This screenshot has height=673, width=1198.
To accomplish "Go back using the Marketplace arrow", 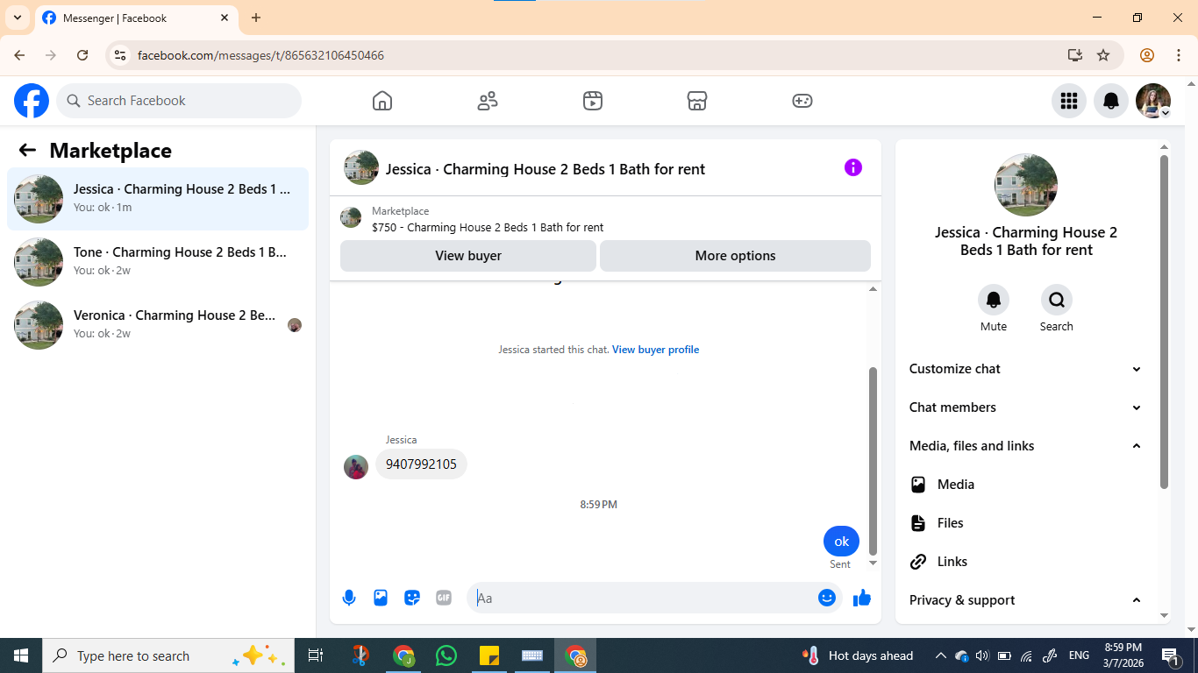I will click(27, 150).
